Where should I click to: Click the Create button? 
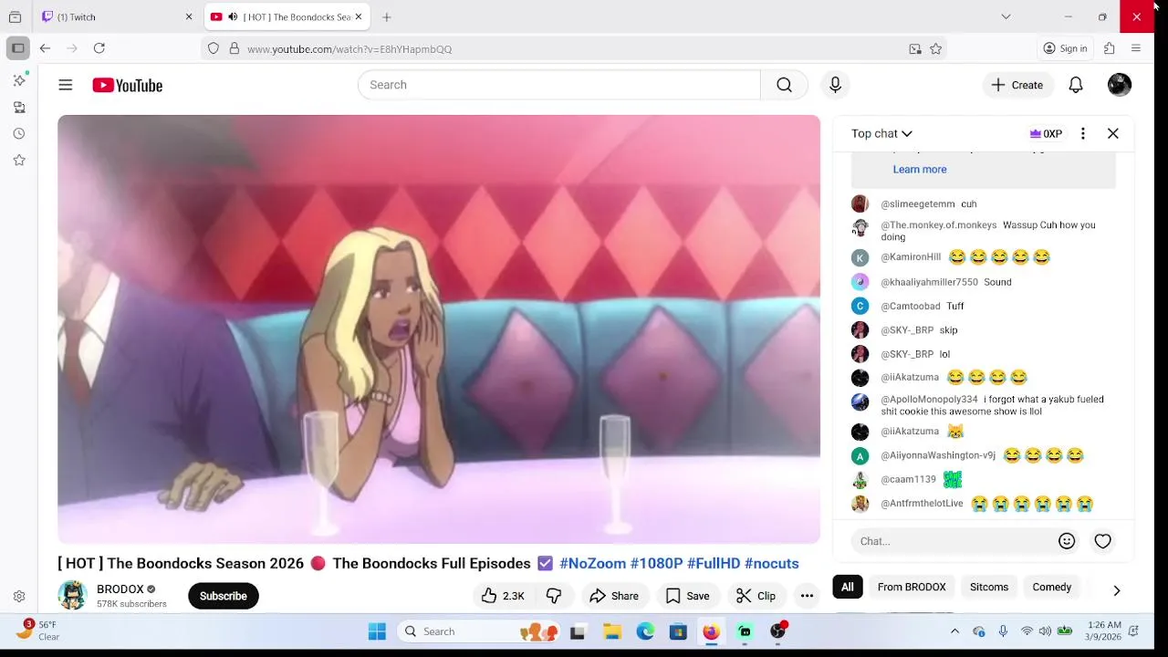(x=1017, y=85)
